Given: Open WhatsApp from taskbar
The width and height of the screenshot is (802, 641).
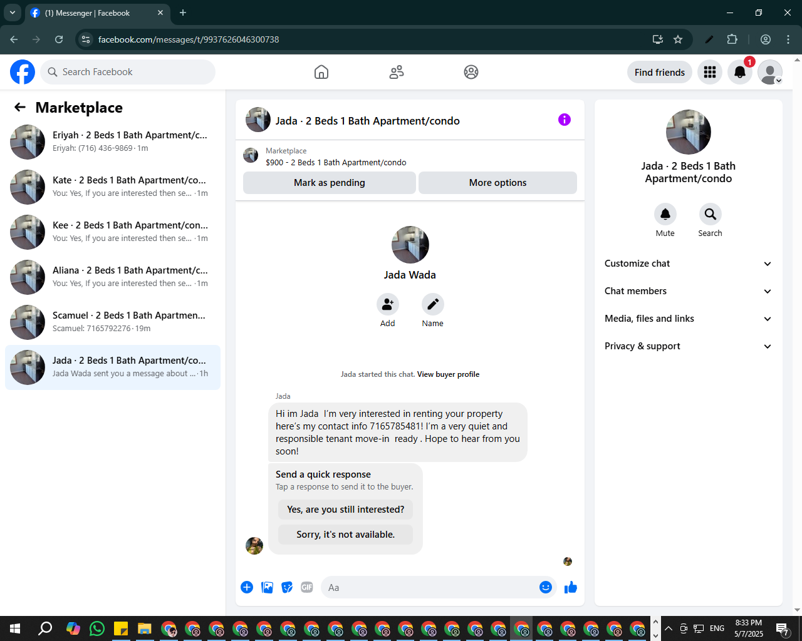Looking at the screenshot, I should (x=97, y=628).
